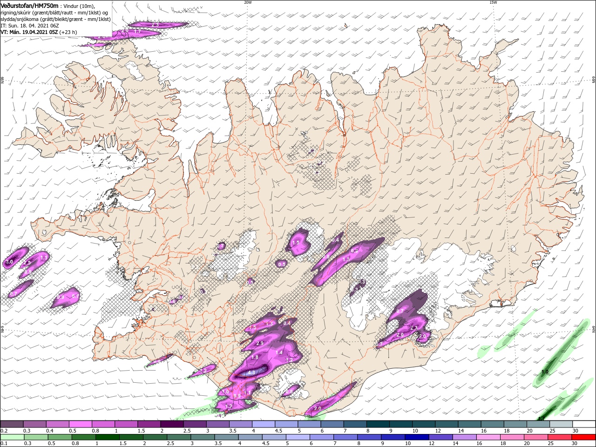Click the 4.3 precipitation maximum on the map
The width and height of the screenshot is (596, 447).
251,372
